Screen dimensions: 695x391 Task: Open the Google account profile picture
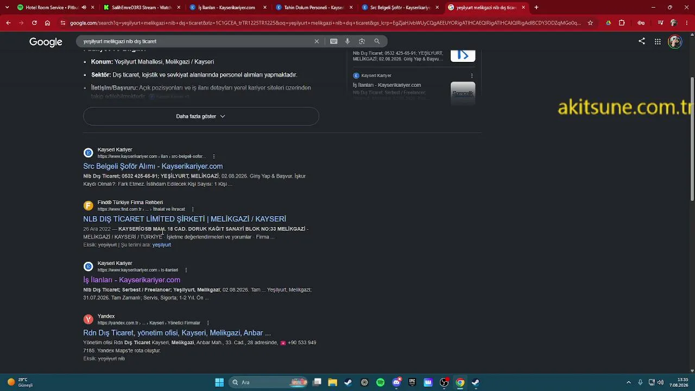point(675,42)
